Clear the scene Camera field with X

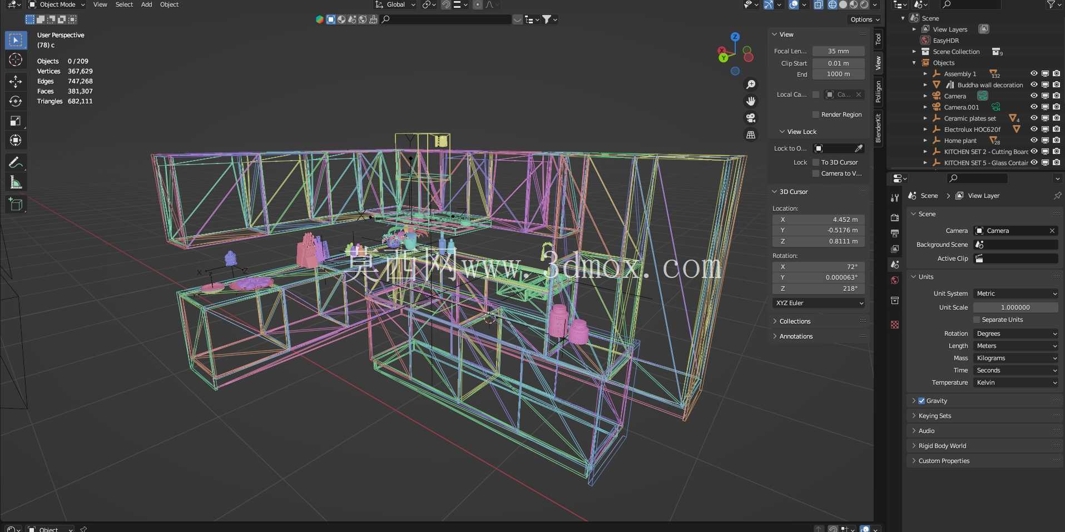pos(1052,231)
